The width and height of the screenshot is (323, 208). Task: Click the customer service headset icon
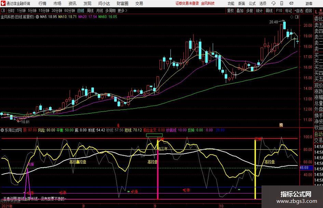[x=273, y=3]
